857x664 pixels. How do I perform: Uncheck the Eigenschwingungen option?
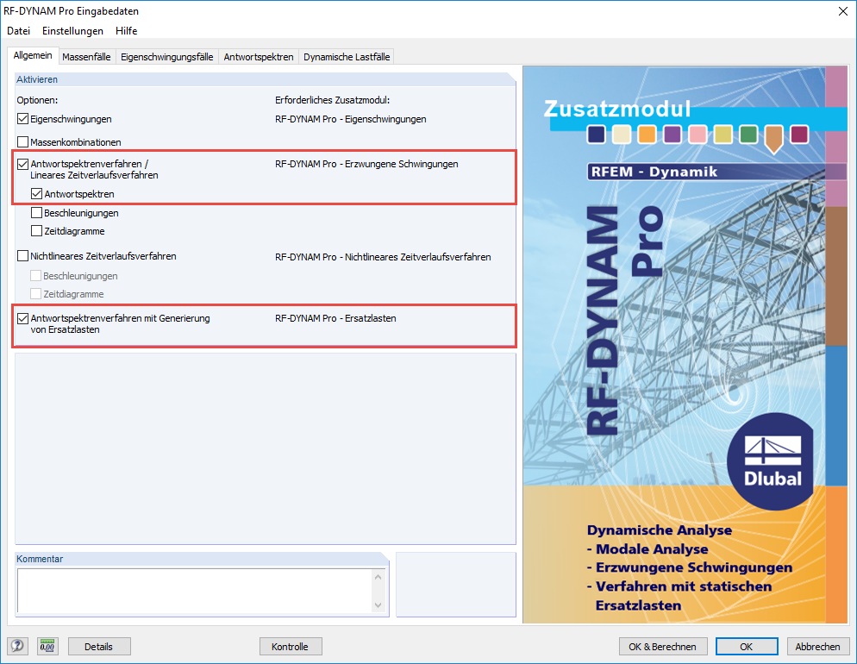(x=23, y=119)
